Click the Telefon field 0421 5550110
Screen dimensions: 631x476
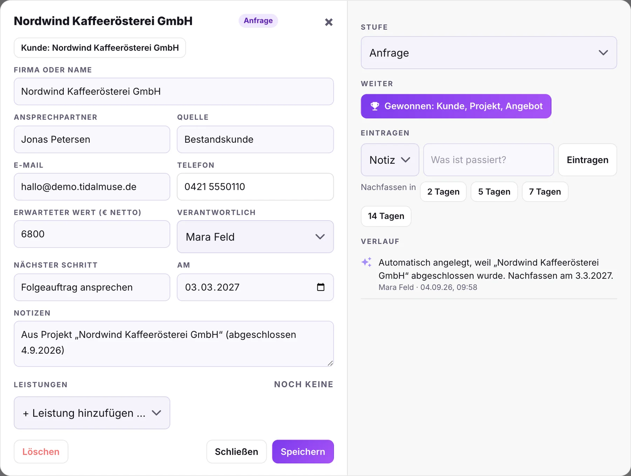pos(255,187)
